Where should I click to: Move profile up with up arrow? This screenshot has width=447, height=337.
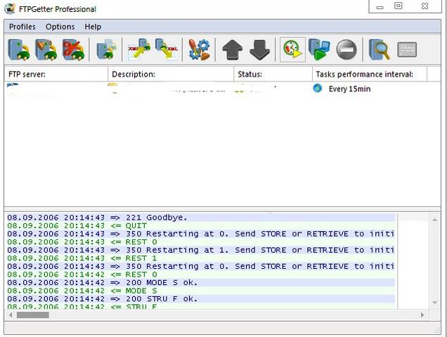pos(233,50)
